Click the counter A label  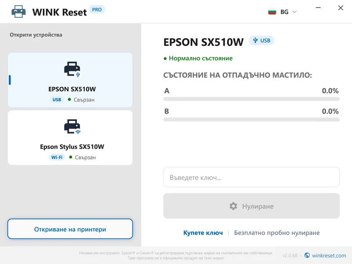click(167, 91)
